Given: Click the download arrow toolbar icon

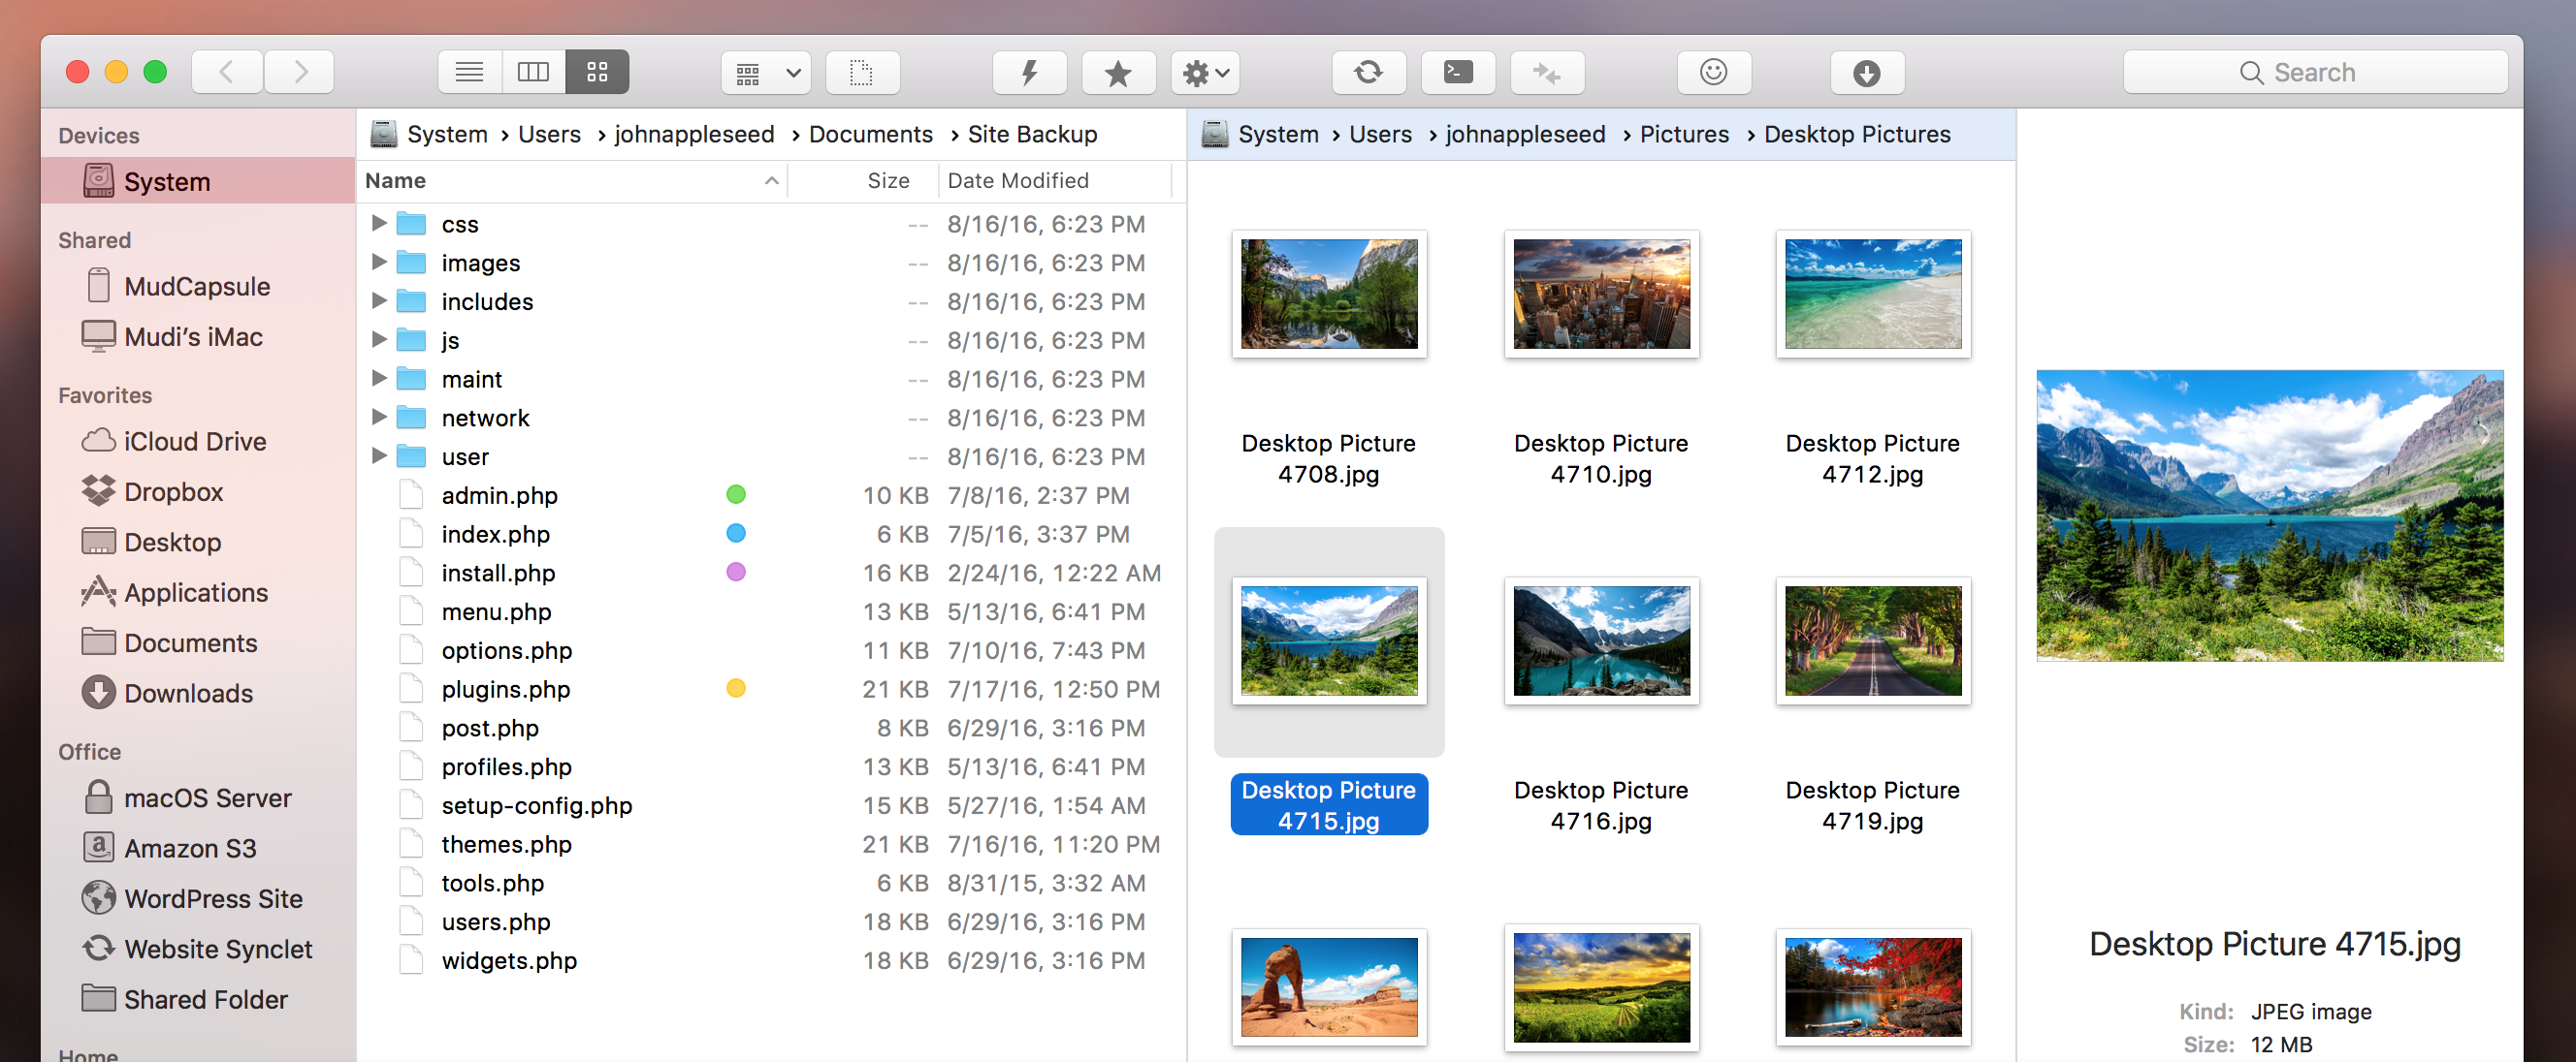Looking at the screenshot, I should coord(1865,72).
